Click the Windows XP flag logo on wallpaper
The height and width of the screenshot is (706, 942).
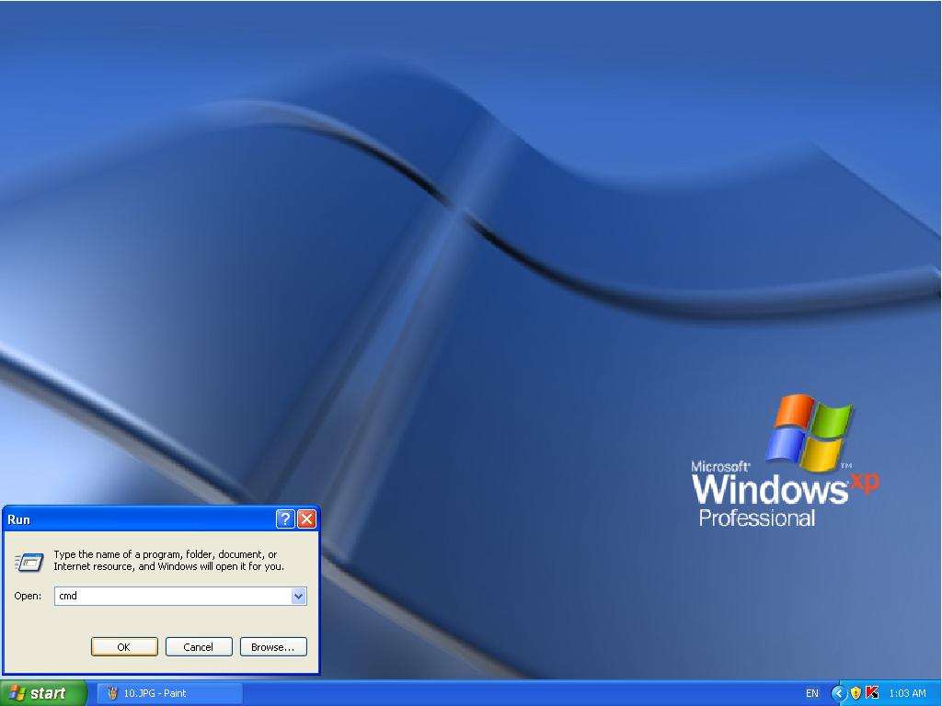(808, 431)
